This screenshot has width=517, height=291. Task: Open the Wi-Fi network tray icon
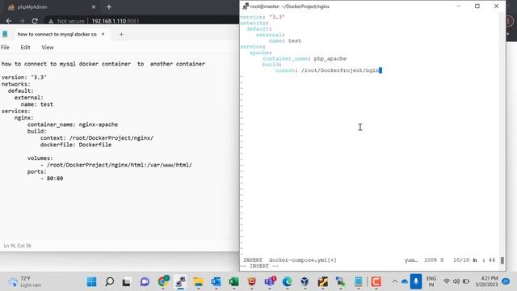[447, 281]
